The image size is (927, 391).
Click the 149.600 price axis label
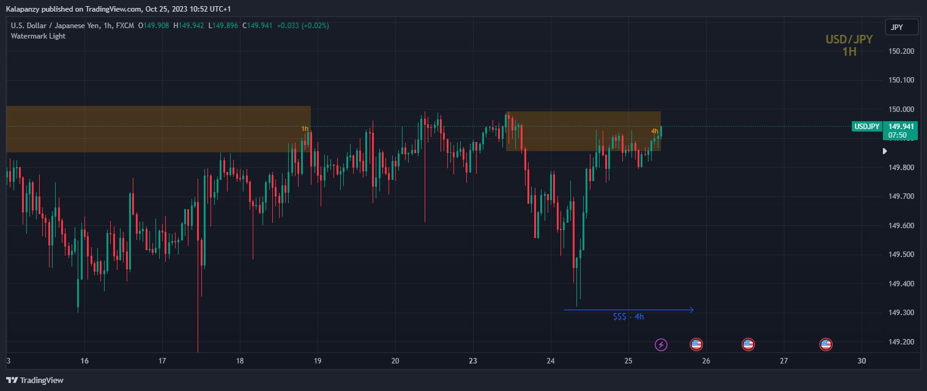coord(901,226)
